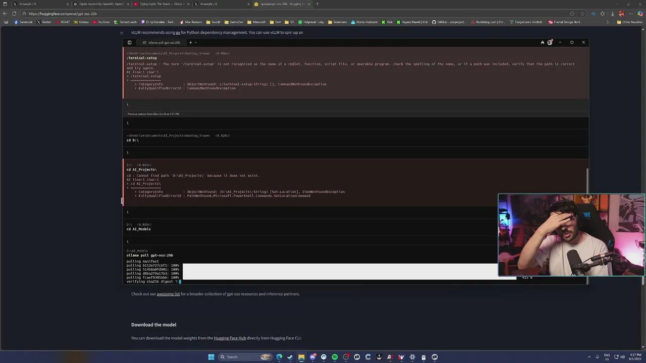Open the YouTube bookmark
Viewport: 646px width, 363px height.
pyautogui.click(x=101, y=22)
